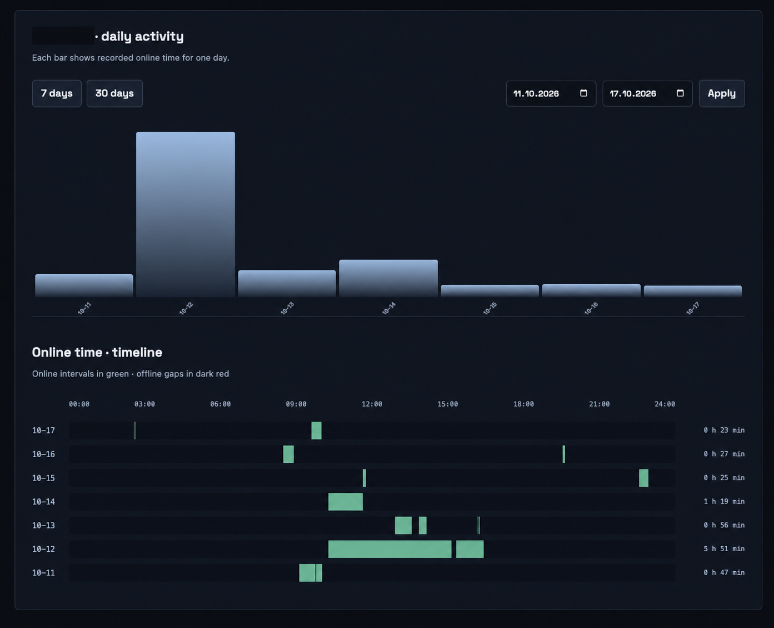
Task: Click the "1 h 19 min" duration
Action: coord(724,502)
